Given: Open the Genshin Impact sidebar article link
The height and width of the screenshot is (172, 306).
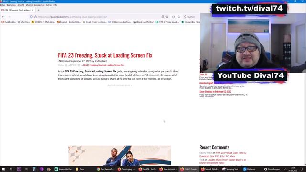Looking at the screenshot, I should point(216,83).
